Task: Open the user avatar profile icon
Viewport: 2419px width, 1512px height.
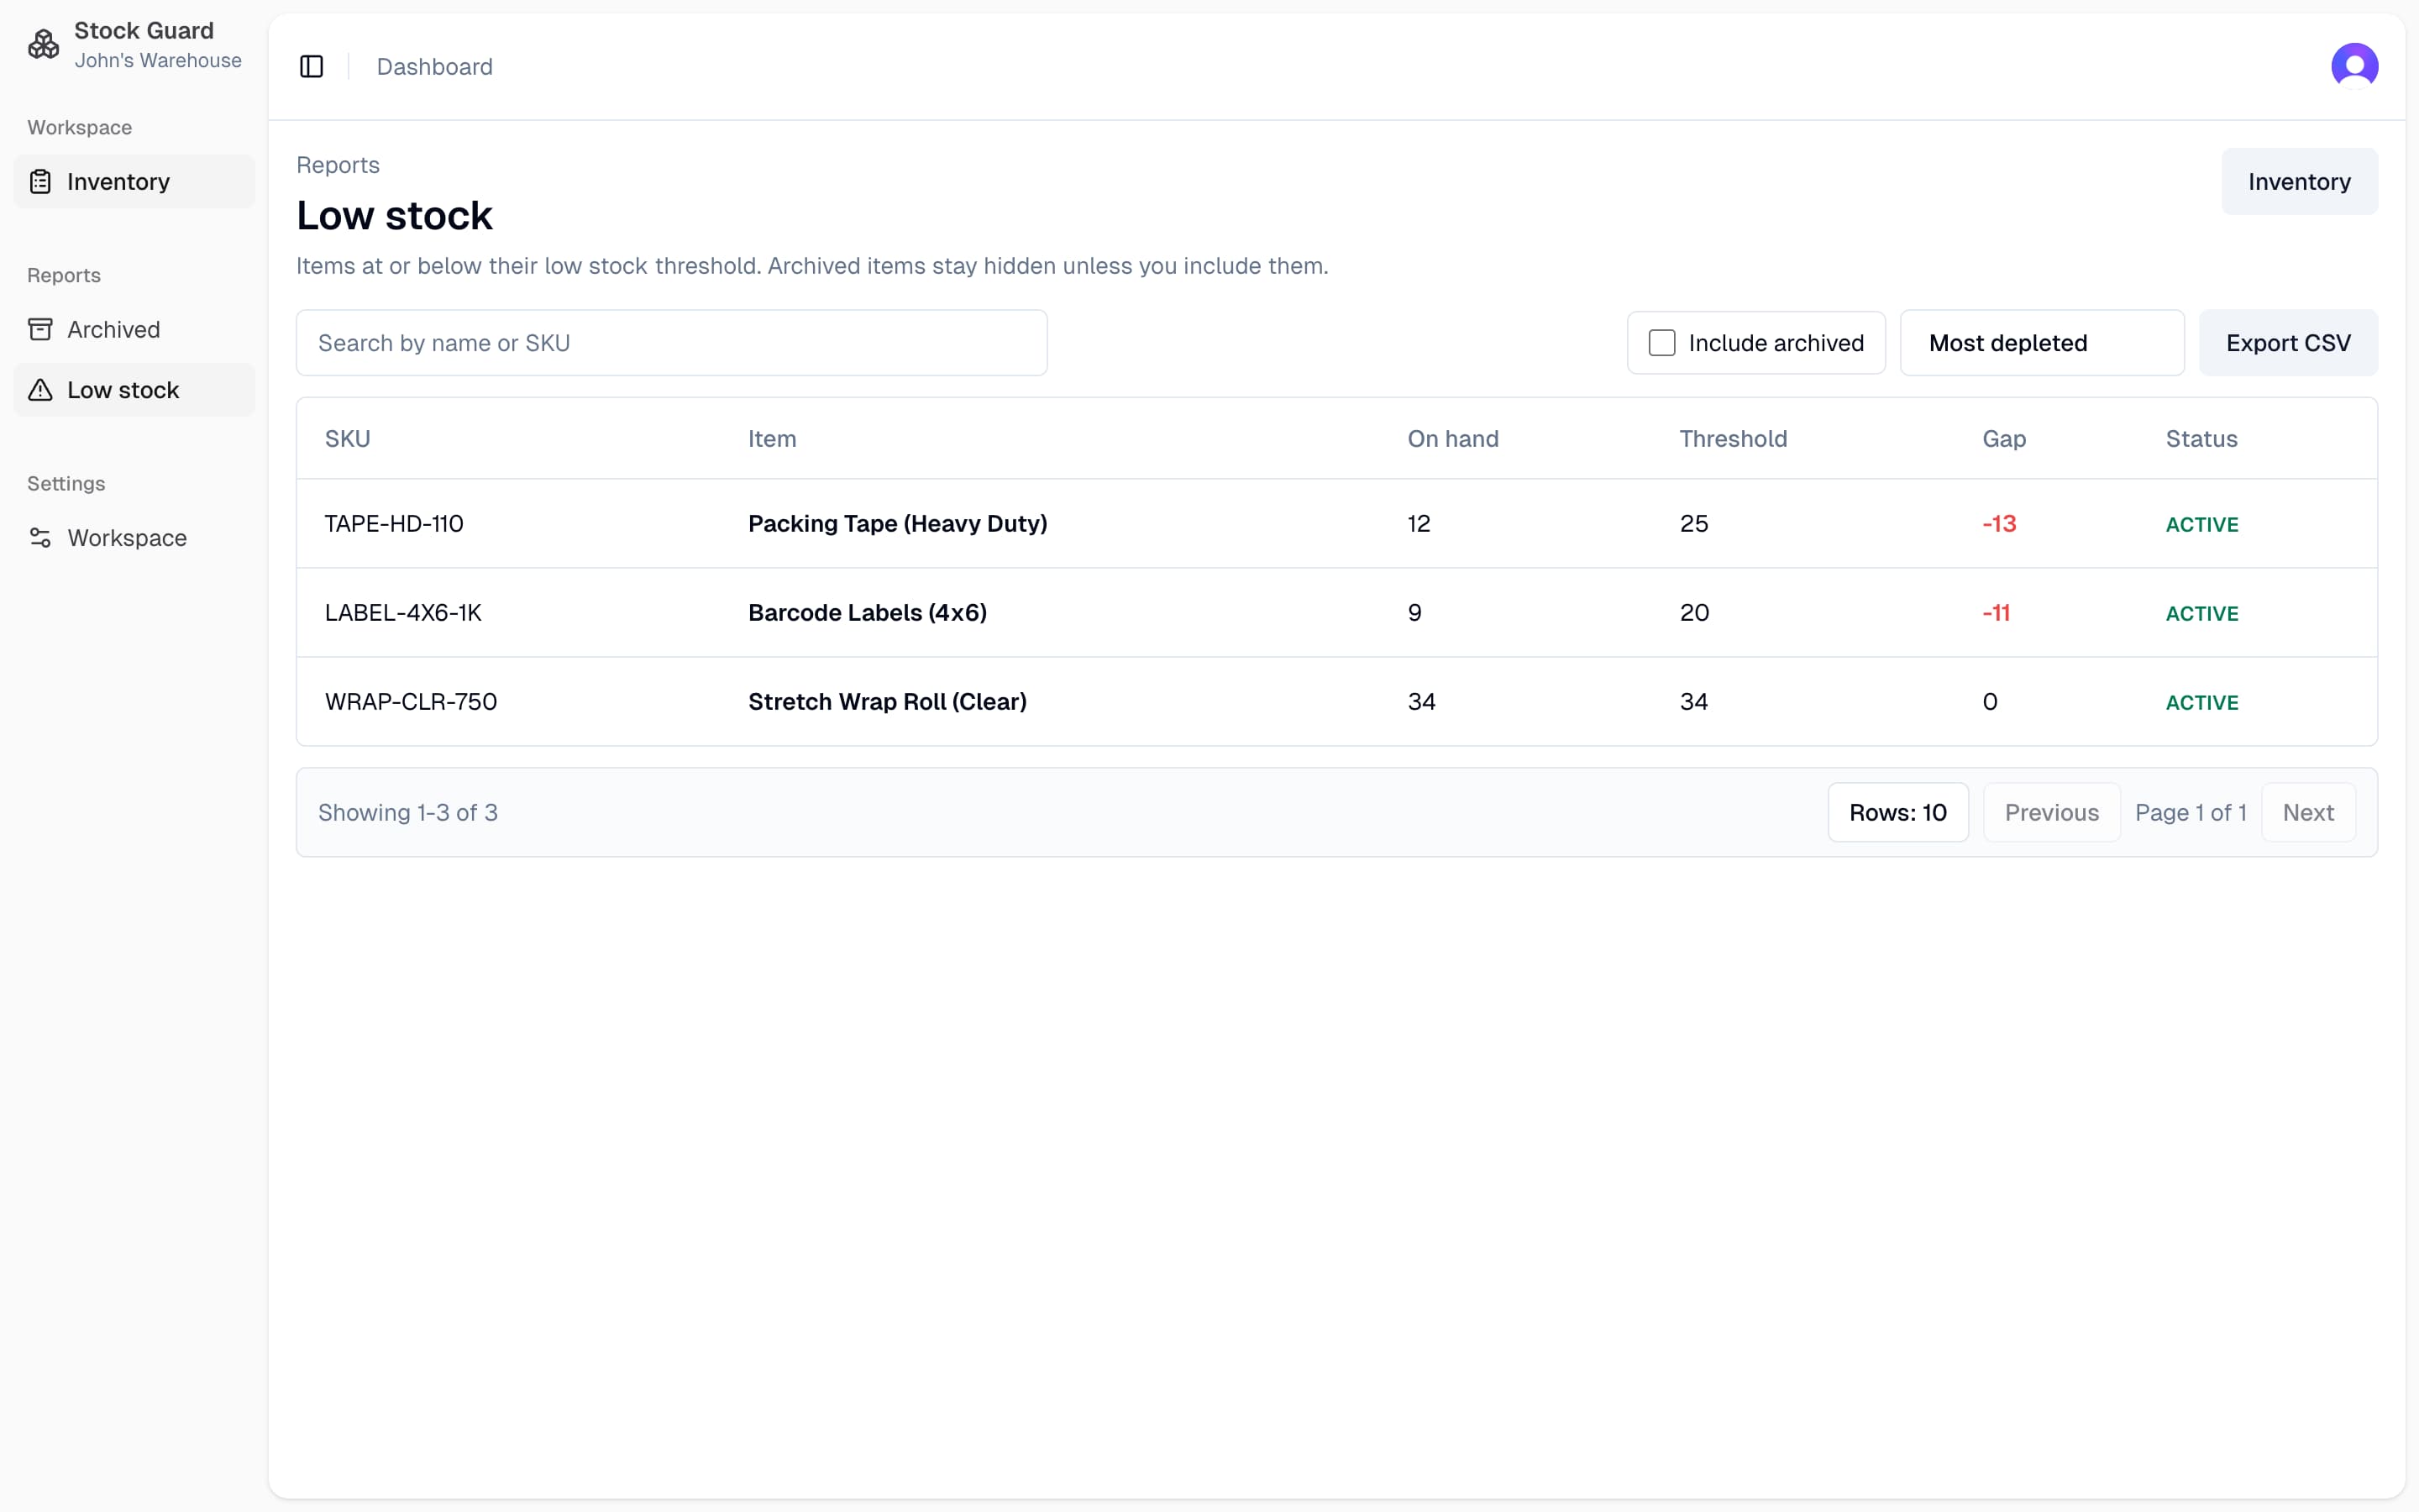Action: click(x=2354, y=66)
